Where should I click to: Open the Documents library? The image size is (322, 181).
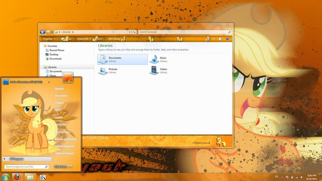click(x=115, y=59)
